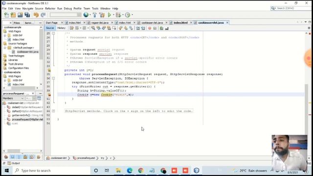Switch to Source view
This screenshot has width=313, height=176.
(x=50, y=28)
